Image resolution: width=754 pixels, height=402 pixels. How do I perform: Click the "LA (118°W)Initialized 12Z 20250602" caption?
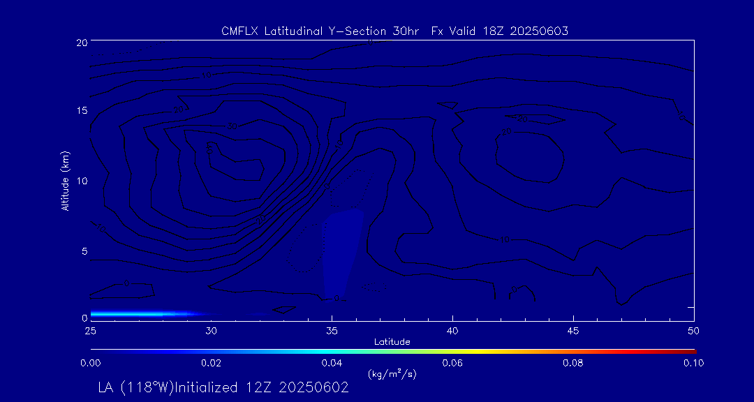point(223,388)
